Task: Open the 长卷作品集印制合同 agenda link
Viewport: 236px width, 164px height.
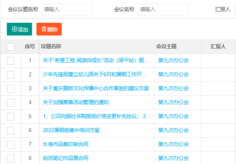Action: tap(65, 144)
